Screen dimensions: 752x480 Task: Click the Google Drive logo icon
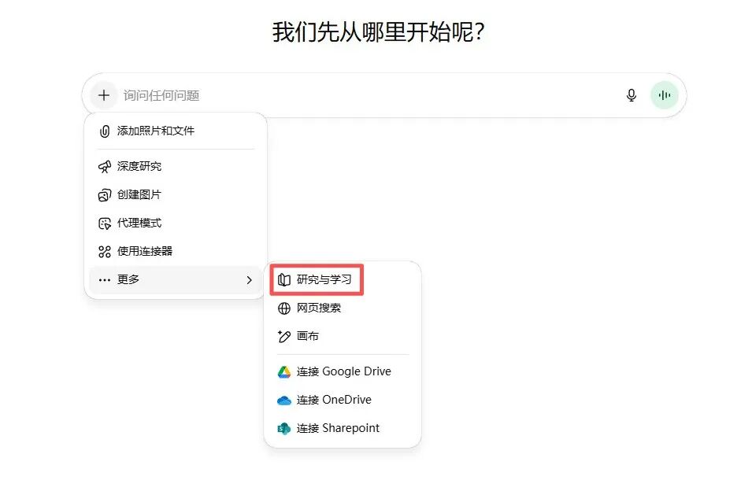(284, 372)
